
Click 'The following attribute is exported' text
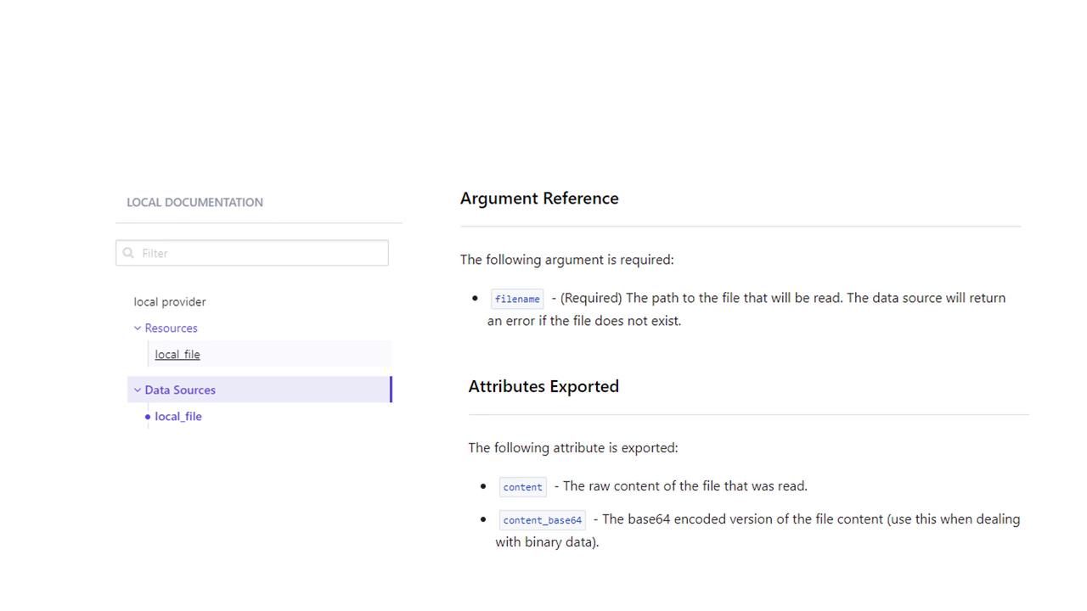pos(573,448)
